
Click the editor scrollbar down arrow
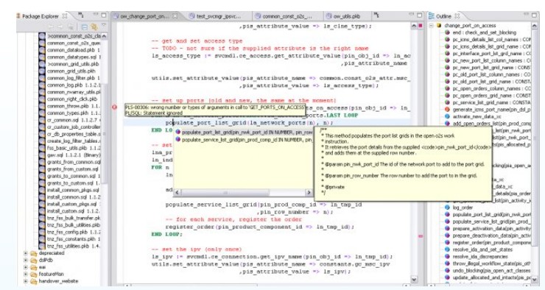(x=414, y=279)
